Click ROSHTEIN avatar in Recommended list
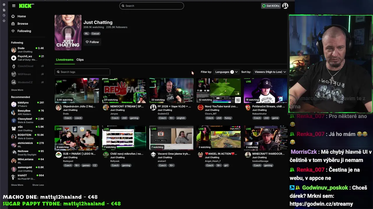The width and height of the screenshot is (373, 209). [x=13, y=136]
